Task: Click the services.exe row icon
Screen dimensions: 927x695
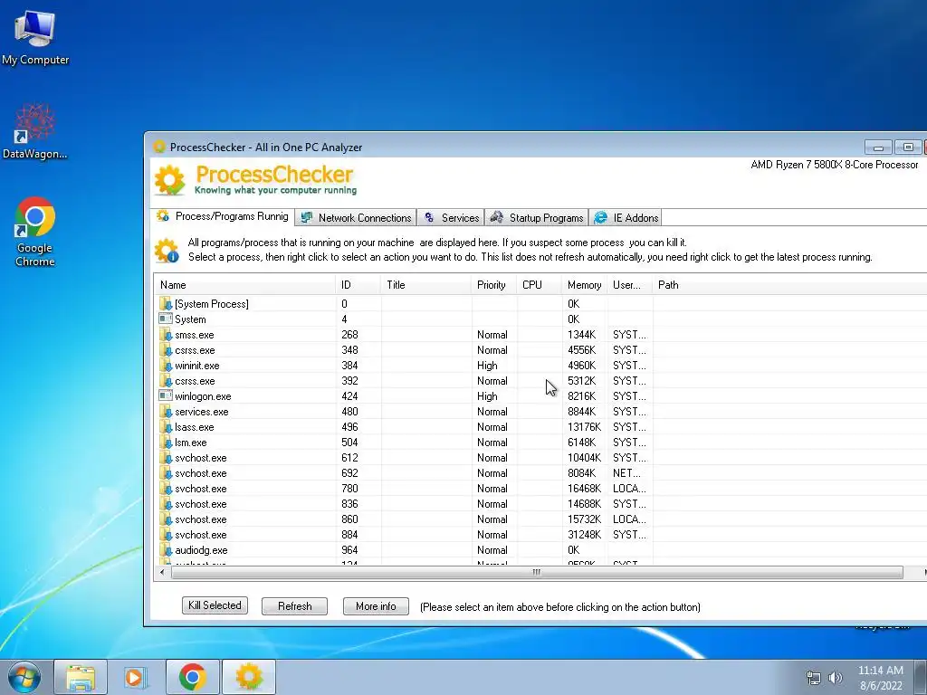Action: click(x=166, y=412)
